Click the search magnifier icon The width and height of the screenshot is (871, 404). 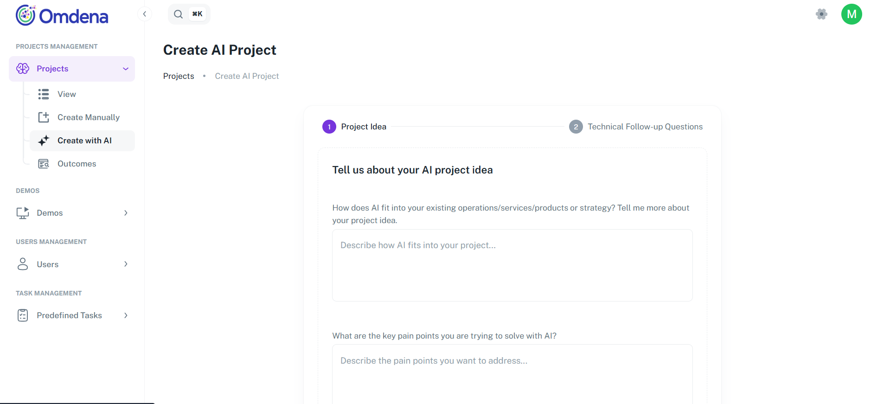point(178,13)
